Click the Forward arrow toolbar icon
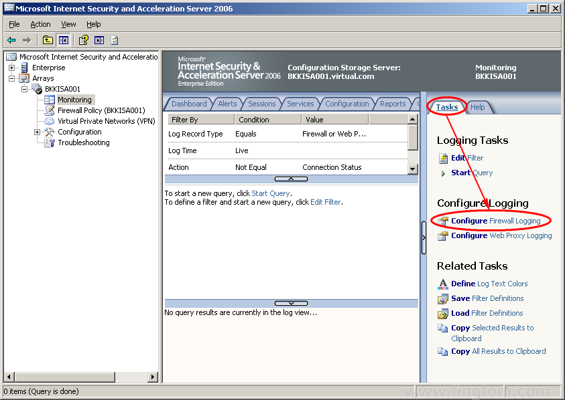Image resolution: width=565 pixels, height=400 pixels. 27,40
